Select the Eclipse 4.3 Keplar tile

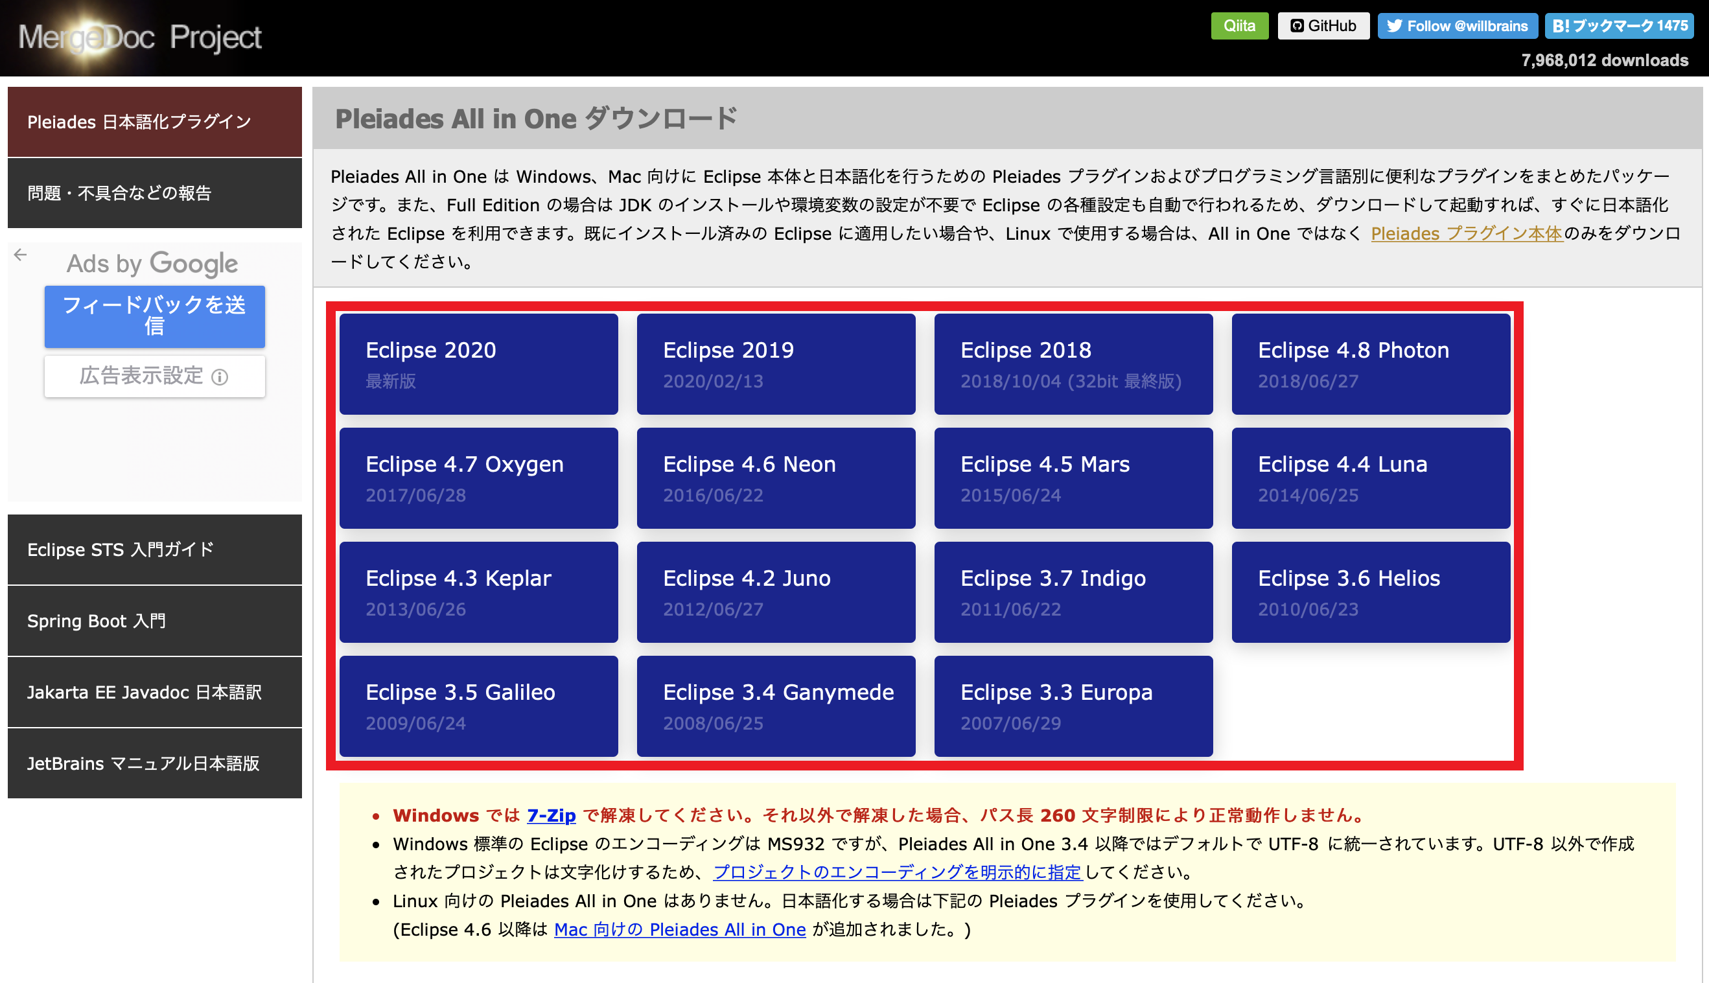click(x=479, y=592)
